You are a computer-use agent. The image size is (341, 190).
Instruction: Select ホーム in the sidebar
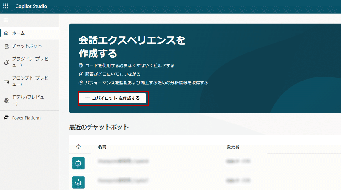pyautogui.click(x=30, y=33)
